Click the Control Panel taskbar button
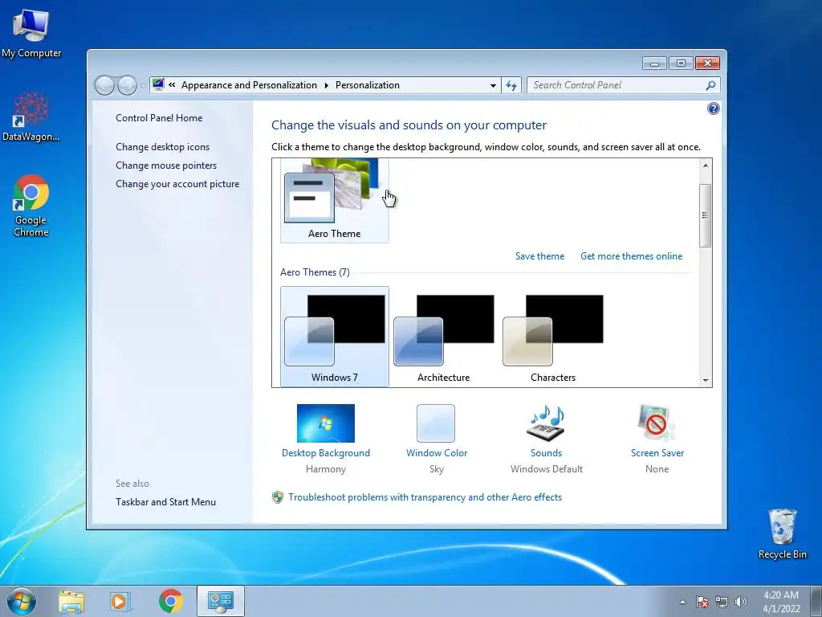The height and width of the screenshot is (617, 822). [x=220, y=601]
